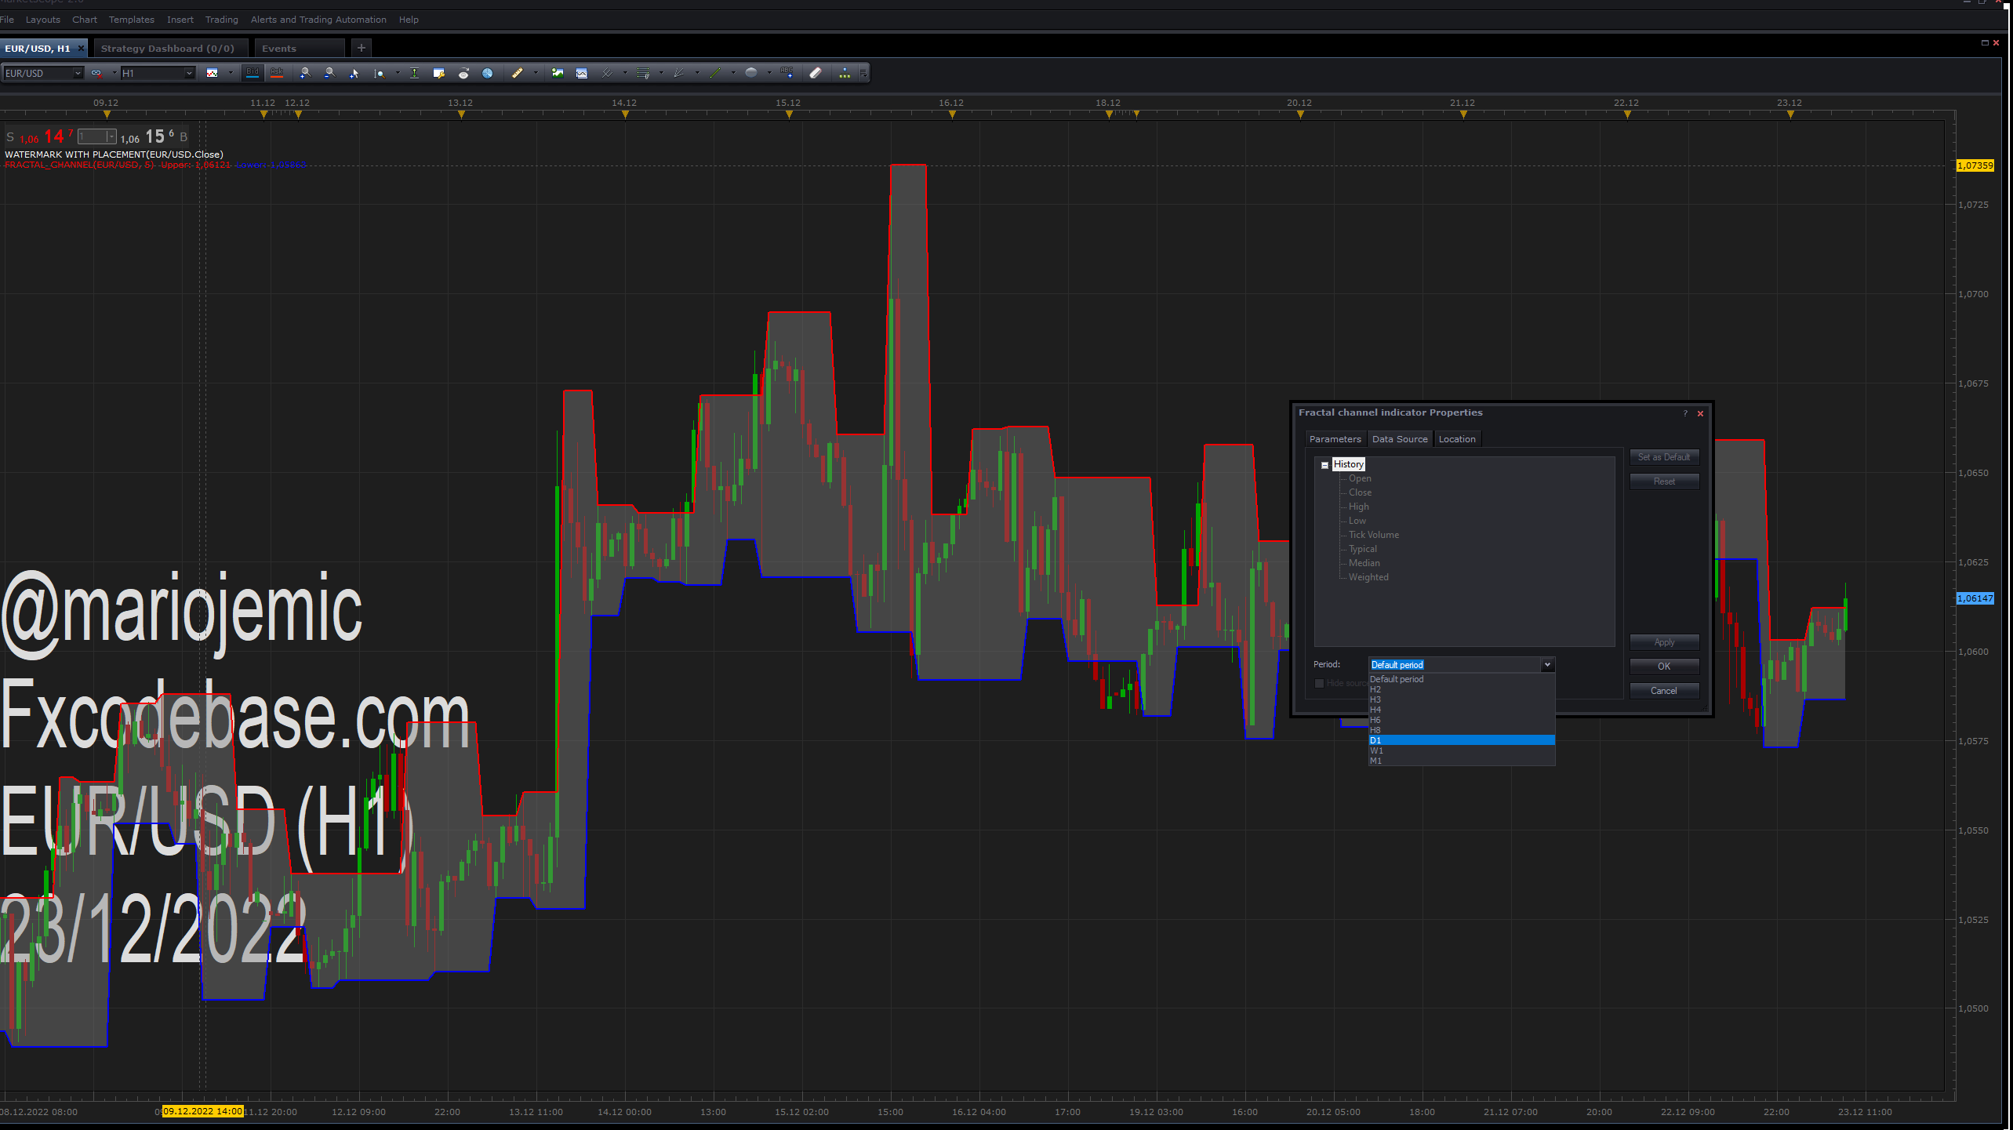Click the refresh data source icon

pyautogui.click(x=463, y=73)
